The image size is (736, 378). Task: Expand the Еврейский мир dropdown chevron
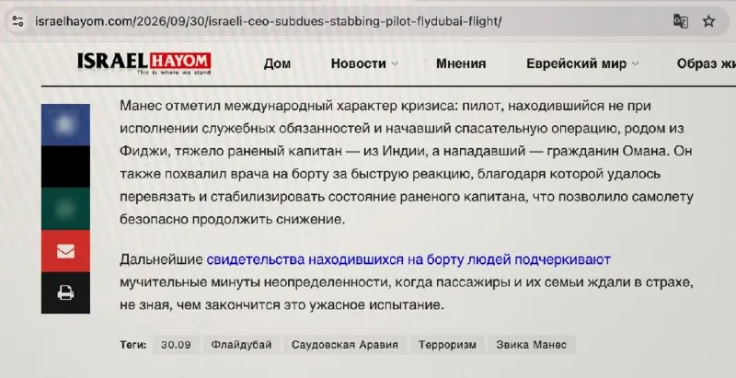click(x=635, y=63)
